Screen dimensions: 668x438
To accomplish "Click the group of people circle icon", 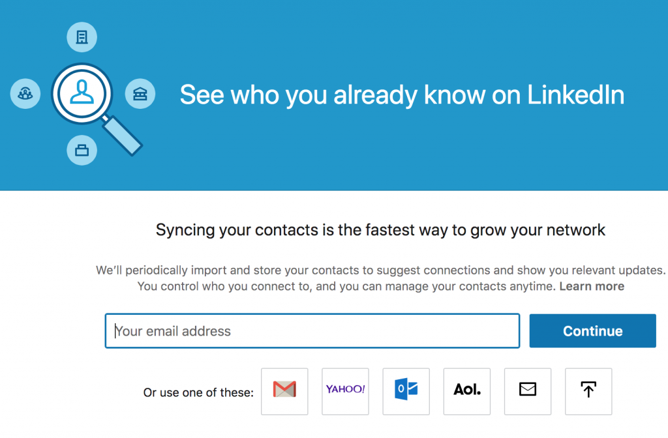I will (25, 93).
